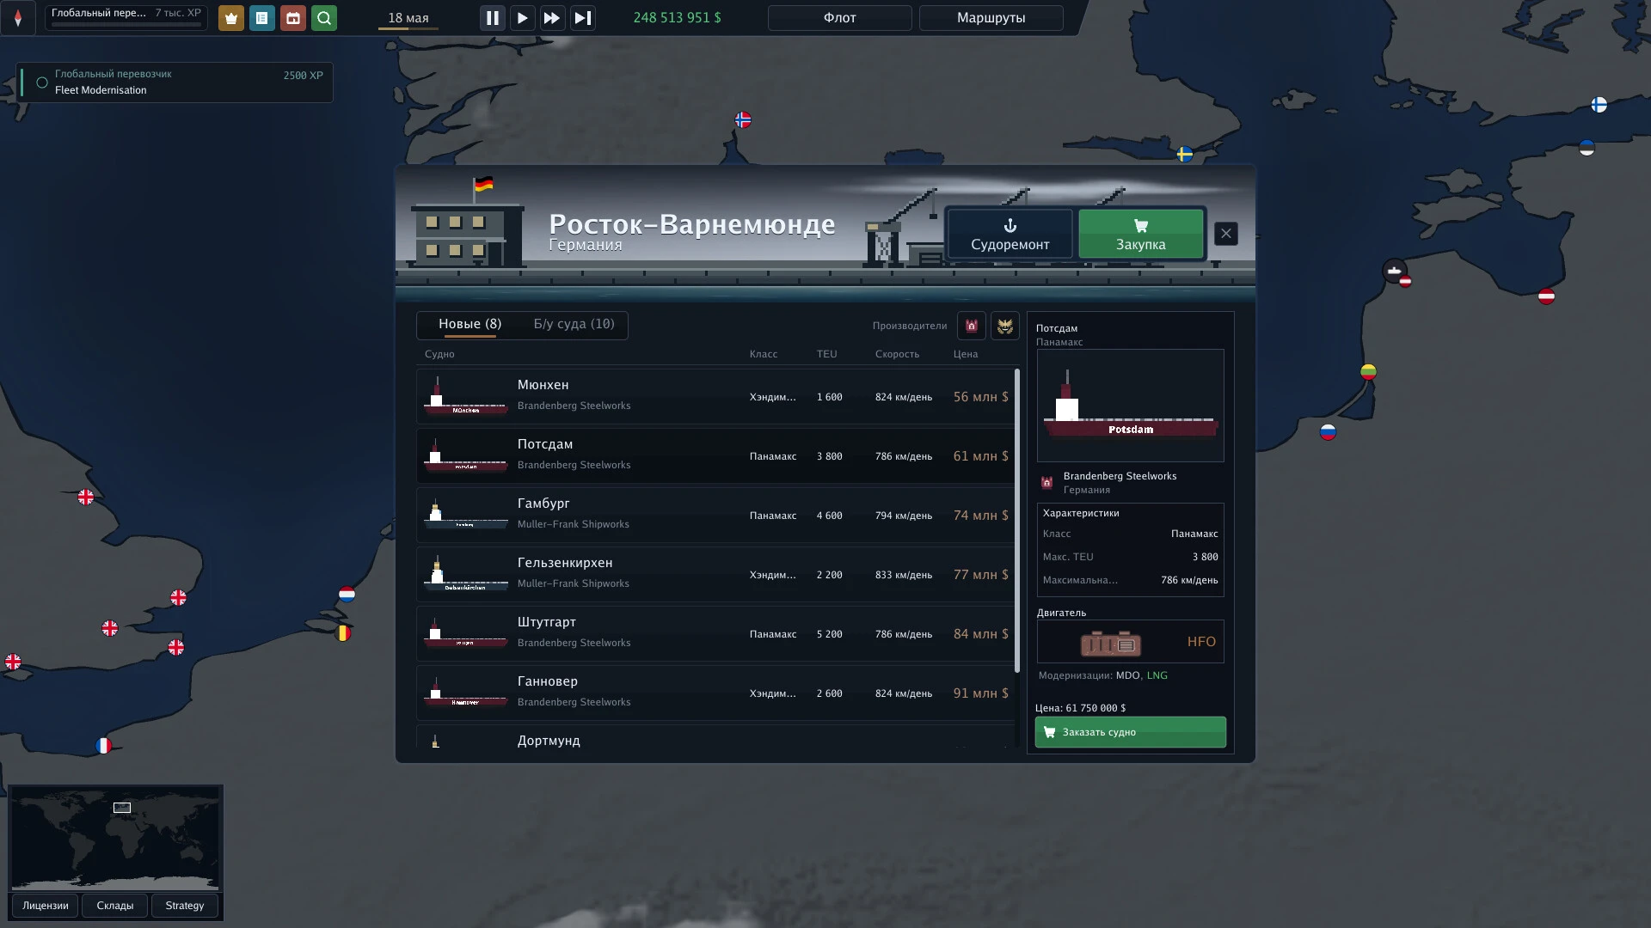Click the Russia flag port marker
This screenshot has width=1651, height=928.
click(x=1329, y=432)
